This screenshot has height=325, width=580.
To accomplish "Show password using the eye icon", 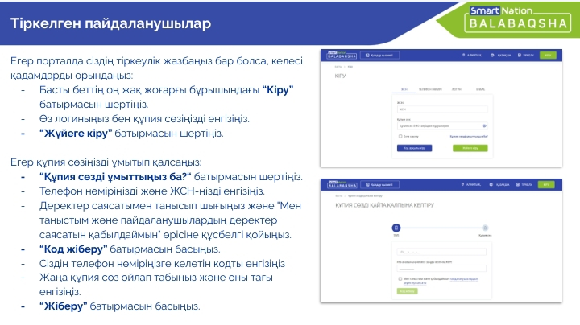I will click(483, 126).
